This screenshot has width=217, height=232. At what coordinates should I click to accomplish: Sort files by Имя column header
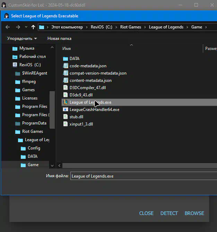(67, 49)
